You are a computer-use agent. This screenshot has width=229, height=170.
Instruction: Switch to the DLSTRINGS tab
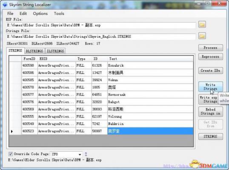(x=34, y=51)
